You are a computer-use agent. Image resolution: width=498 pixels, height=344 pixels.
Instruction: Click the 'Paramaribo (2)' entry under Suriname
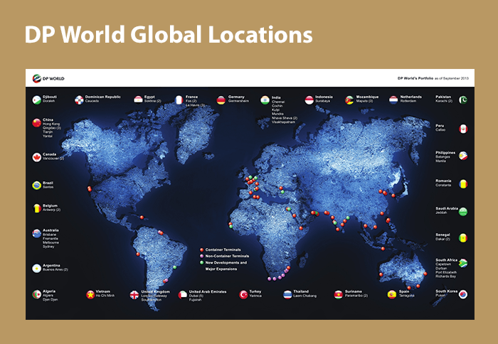click(x=356, y=296)
